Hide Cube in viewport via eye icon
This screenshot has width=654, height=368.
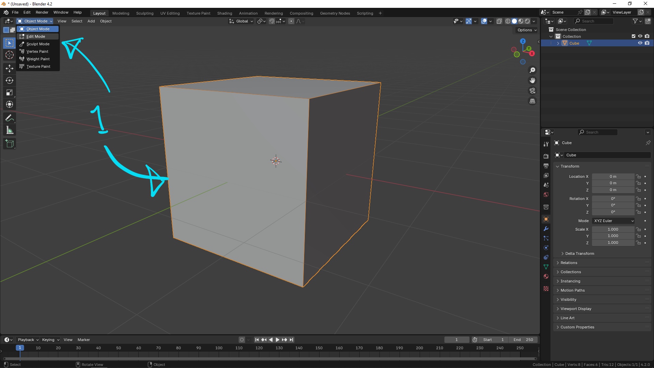click(640, 43)
